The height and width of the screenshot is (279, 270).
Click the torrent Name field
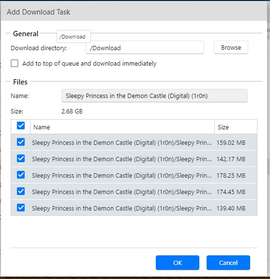154,96
